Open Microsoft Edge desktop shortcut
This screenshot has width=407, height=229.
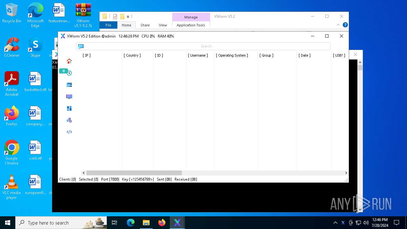[35, 15]
